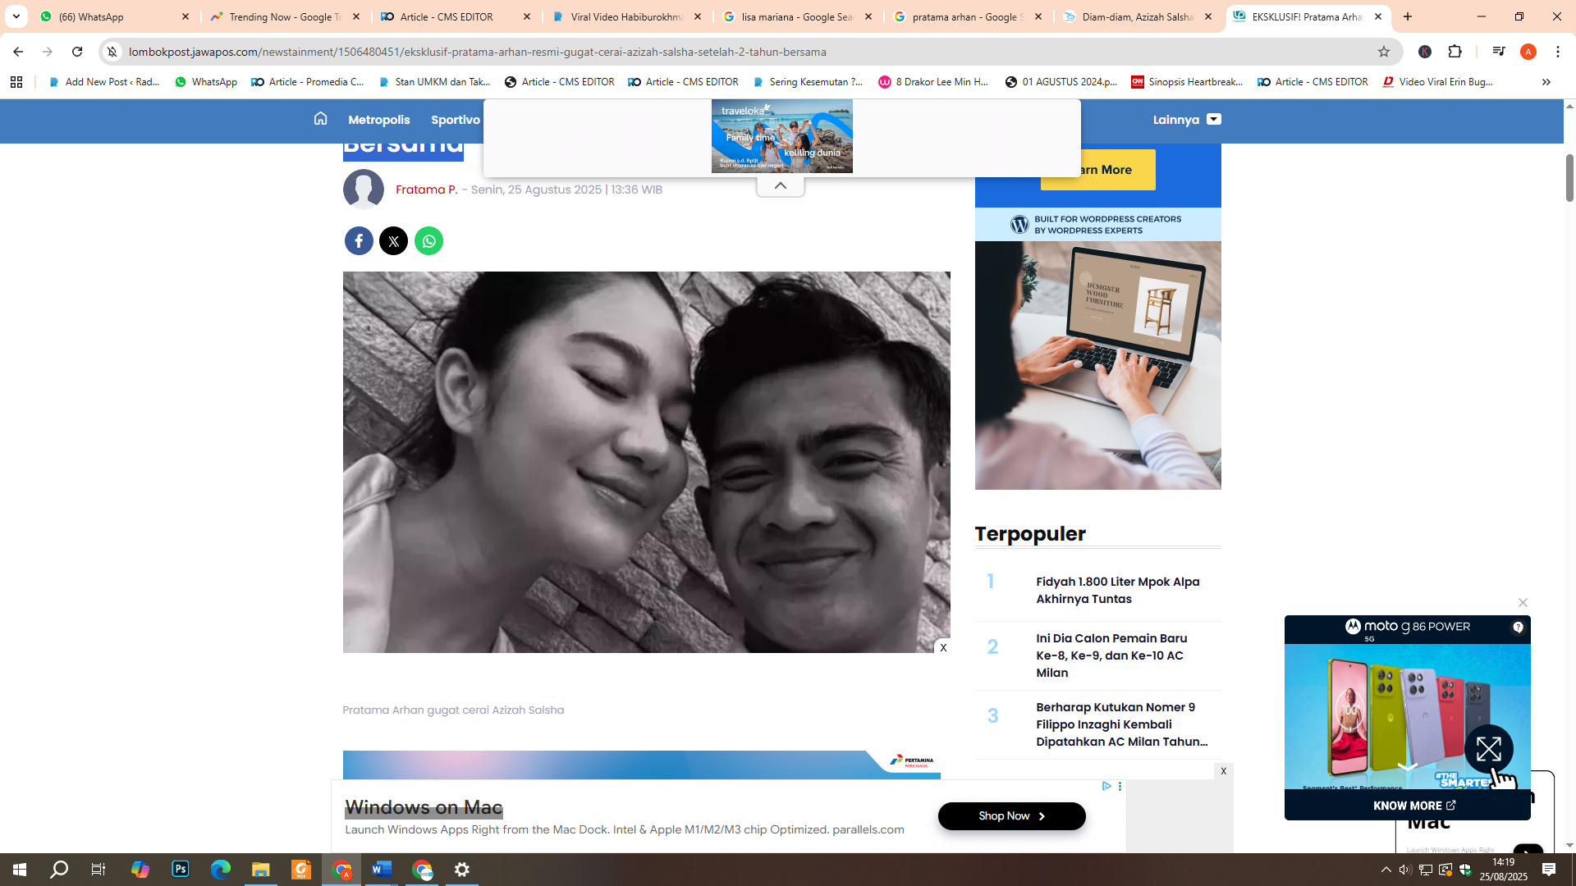
Task: Switch to the WhatsApp tab
Action: pyautogui.click(x=115, y=16)
